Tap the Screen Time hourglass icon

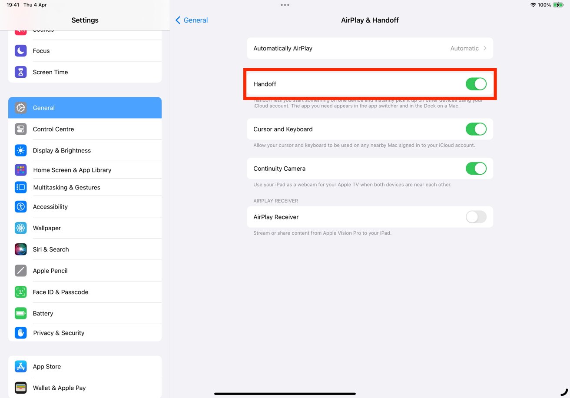[21, 72]
